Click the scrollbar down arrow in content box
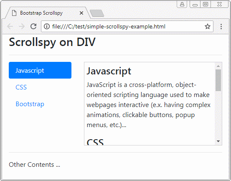The image size is (231, 181). pyautogui.click(x=218, y=141)
